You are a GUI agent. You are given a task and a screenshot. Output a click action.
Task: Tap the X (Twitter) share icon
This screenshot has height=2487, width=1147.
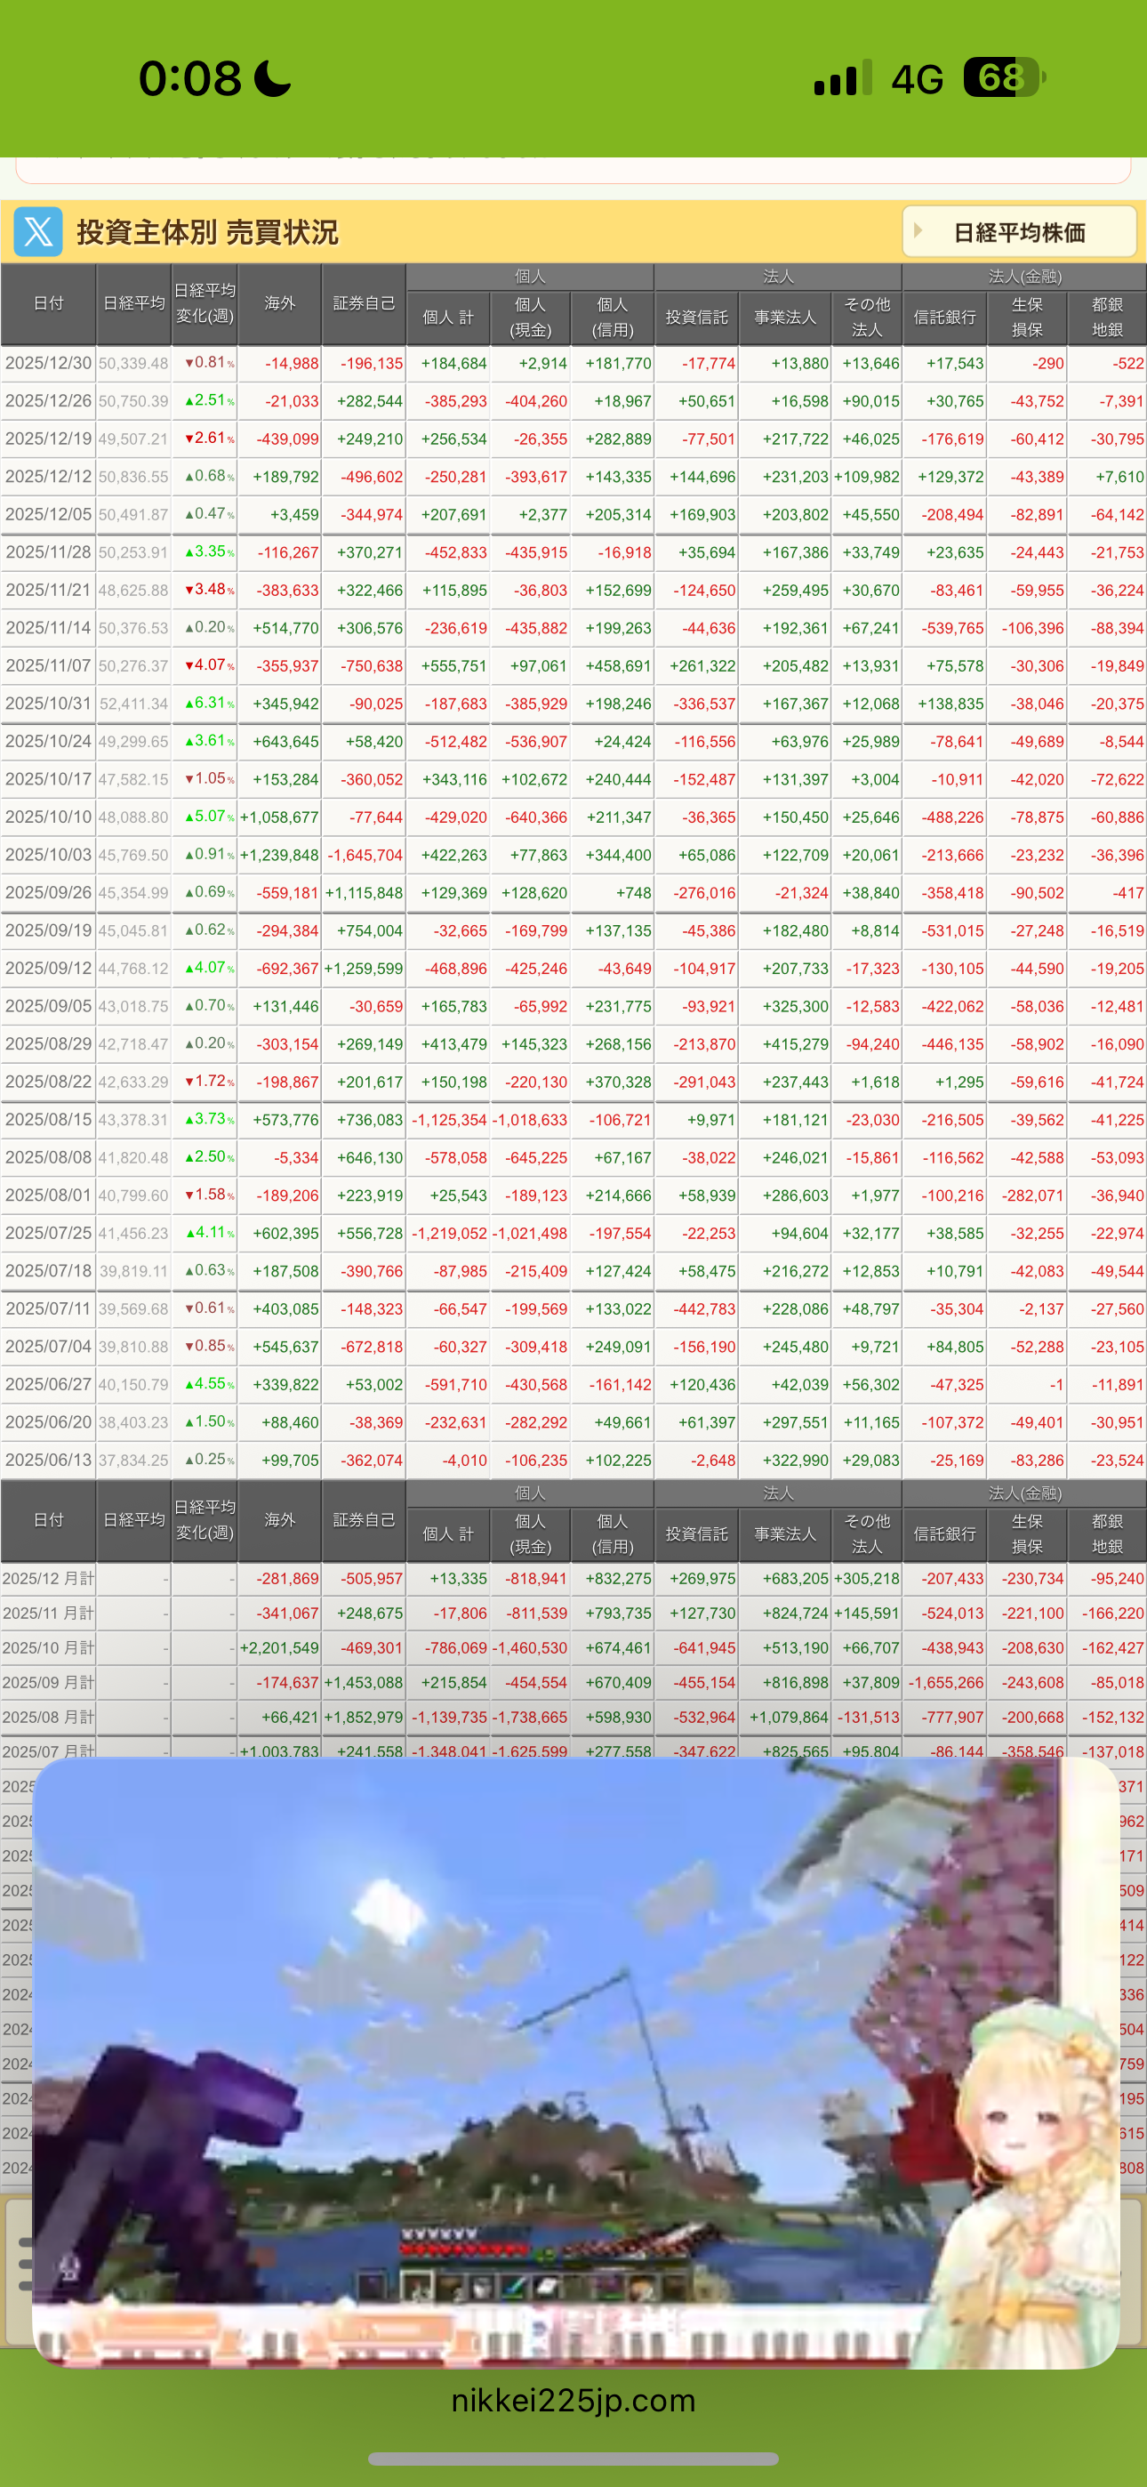38,231
